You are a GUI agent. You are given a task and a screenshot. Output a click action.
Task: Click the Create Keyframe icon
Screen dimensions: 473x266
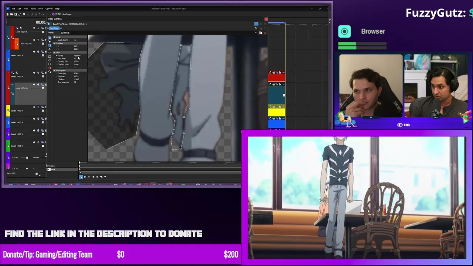[x=101, y=177]
